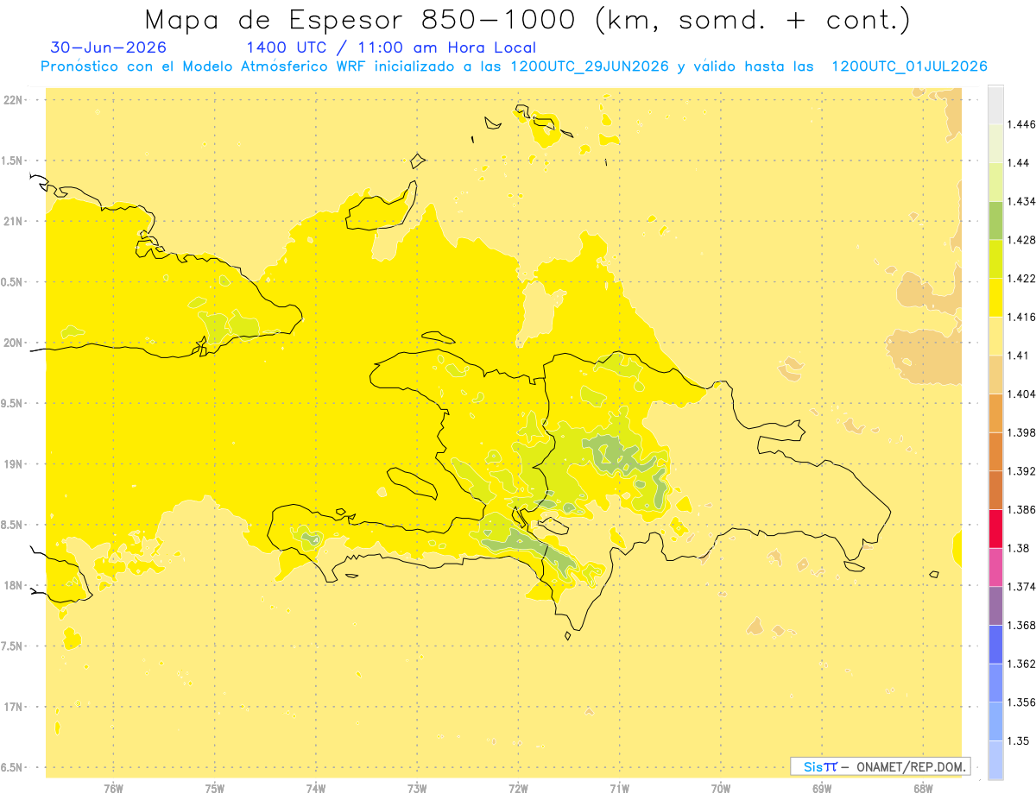Viewport: 1036px width, 800px height.
Task: Click the '69W' longitude label
Action: (x=822, y=789)
